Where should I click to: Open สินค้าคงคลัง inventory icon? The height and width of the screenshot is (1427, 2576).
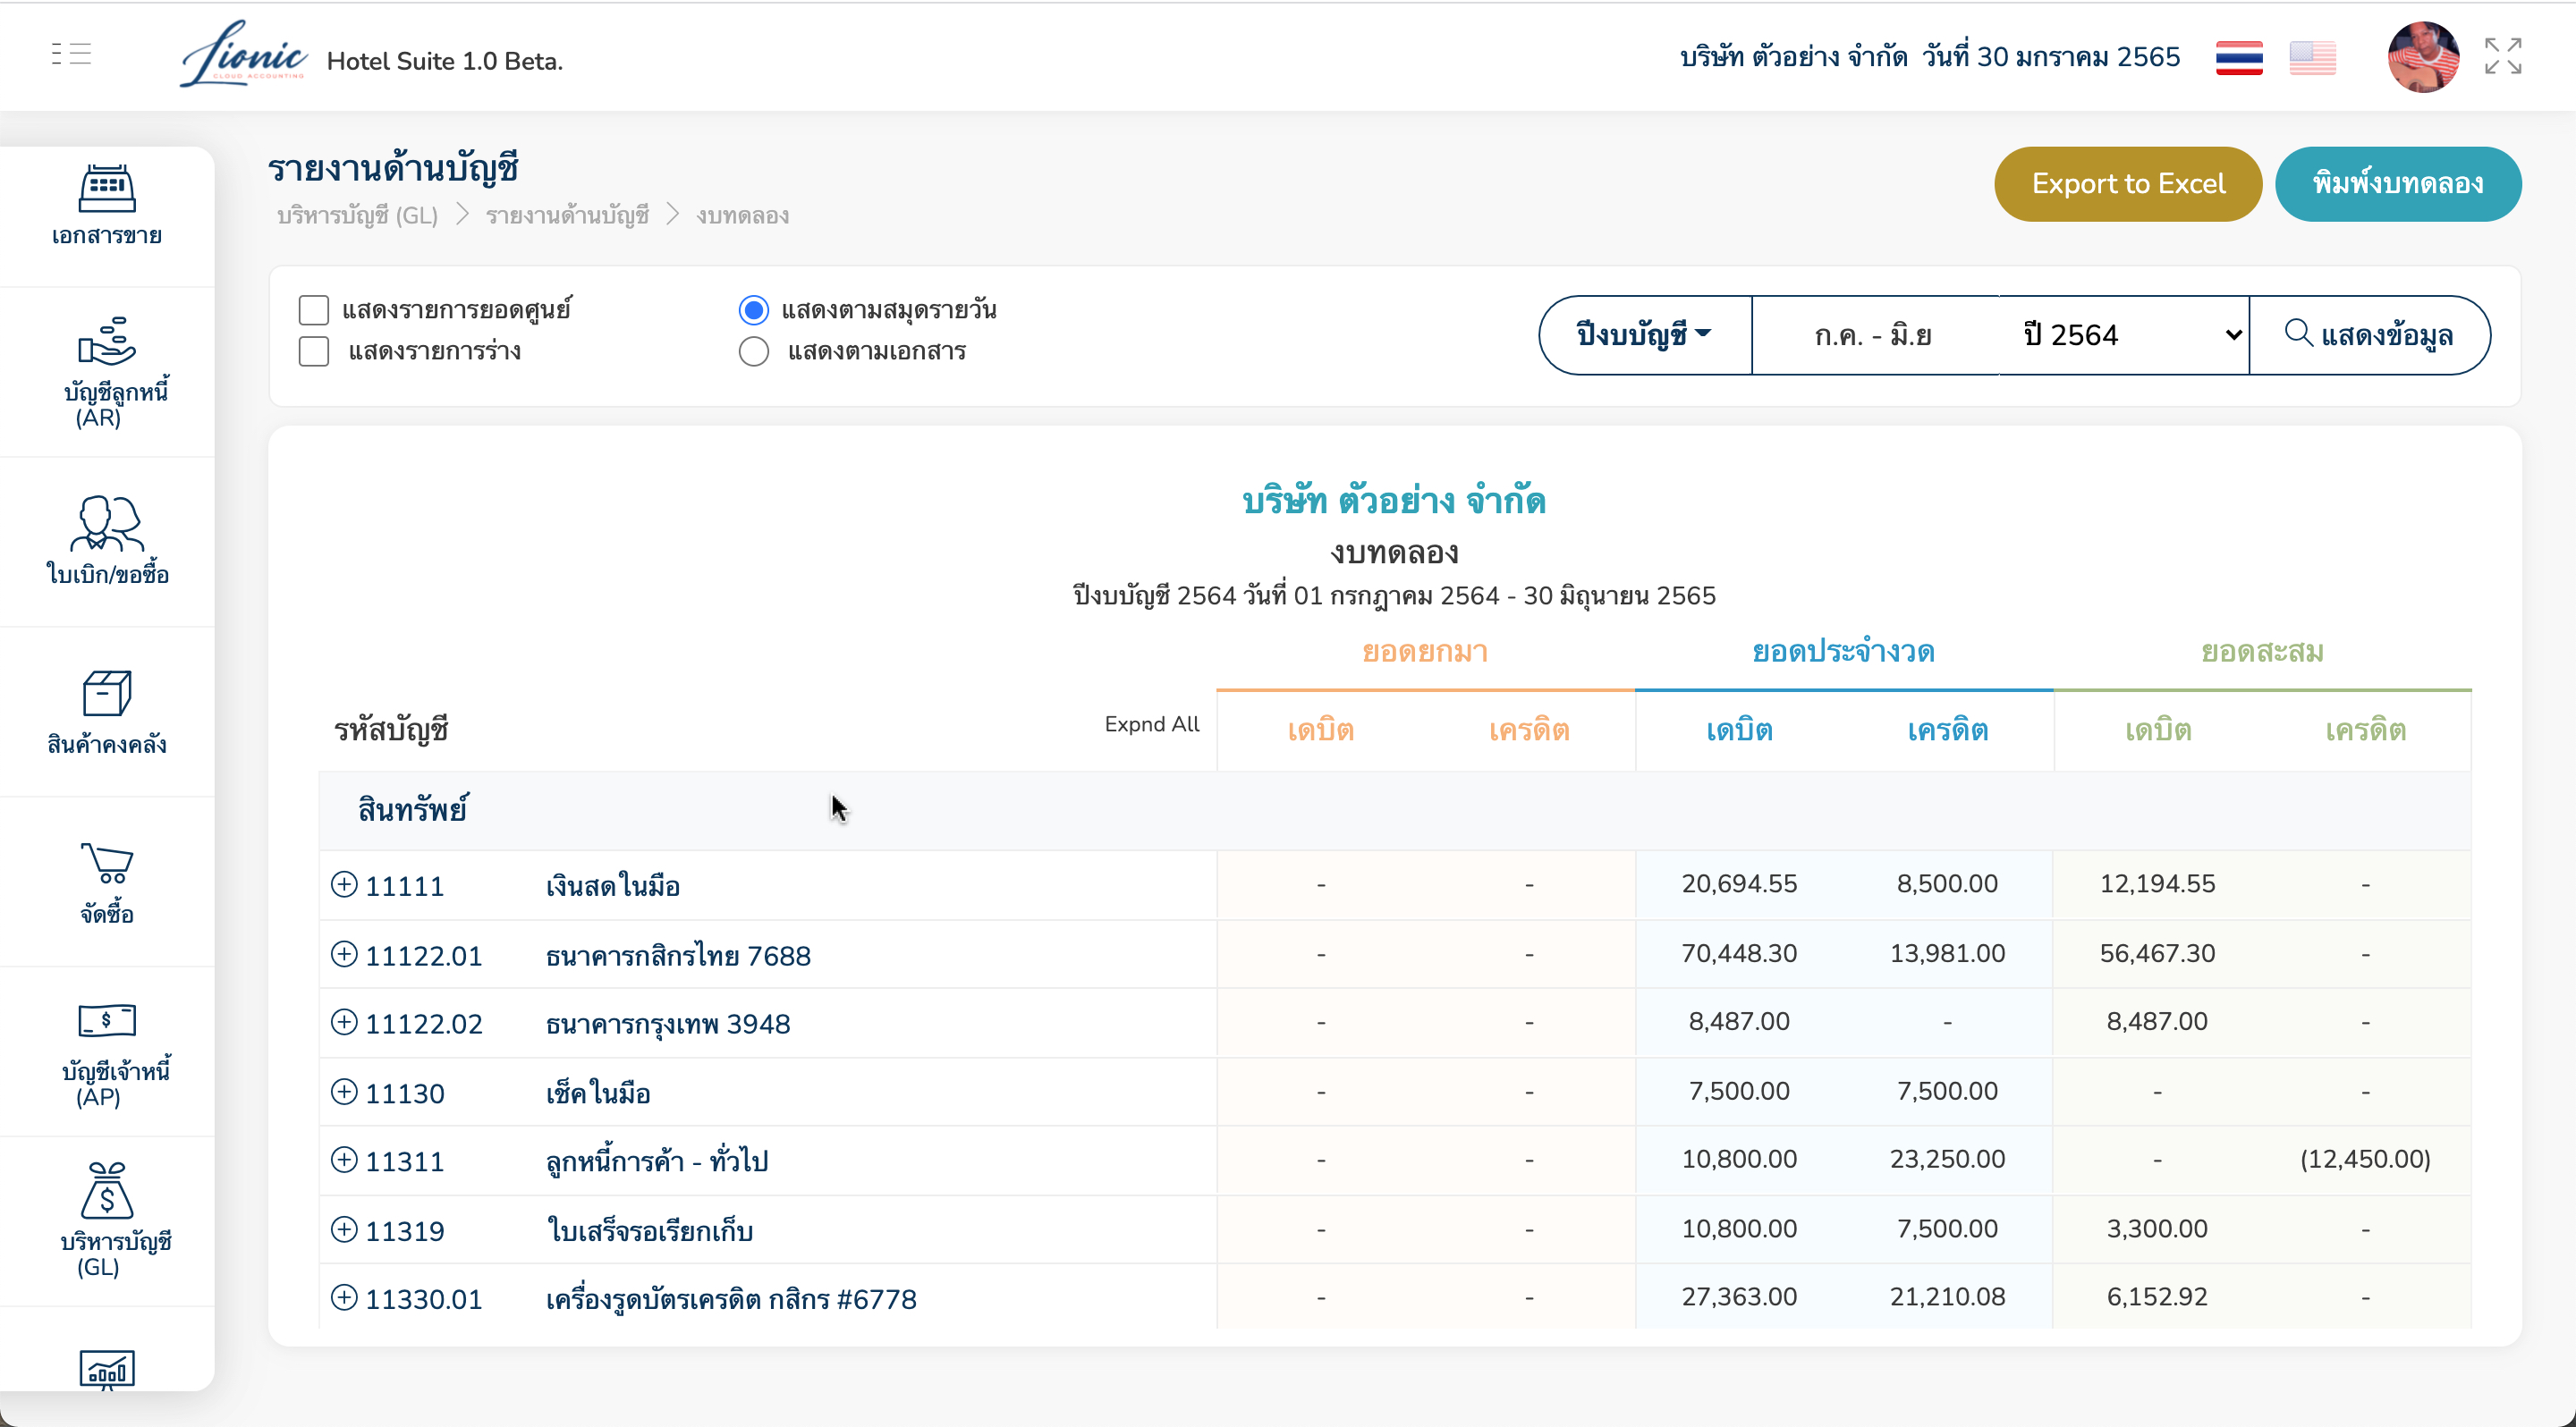coord(107,693)
